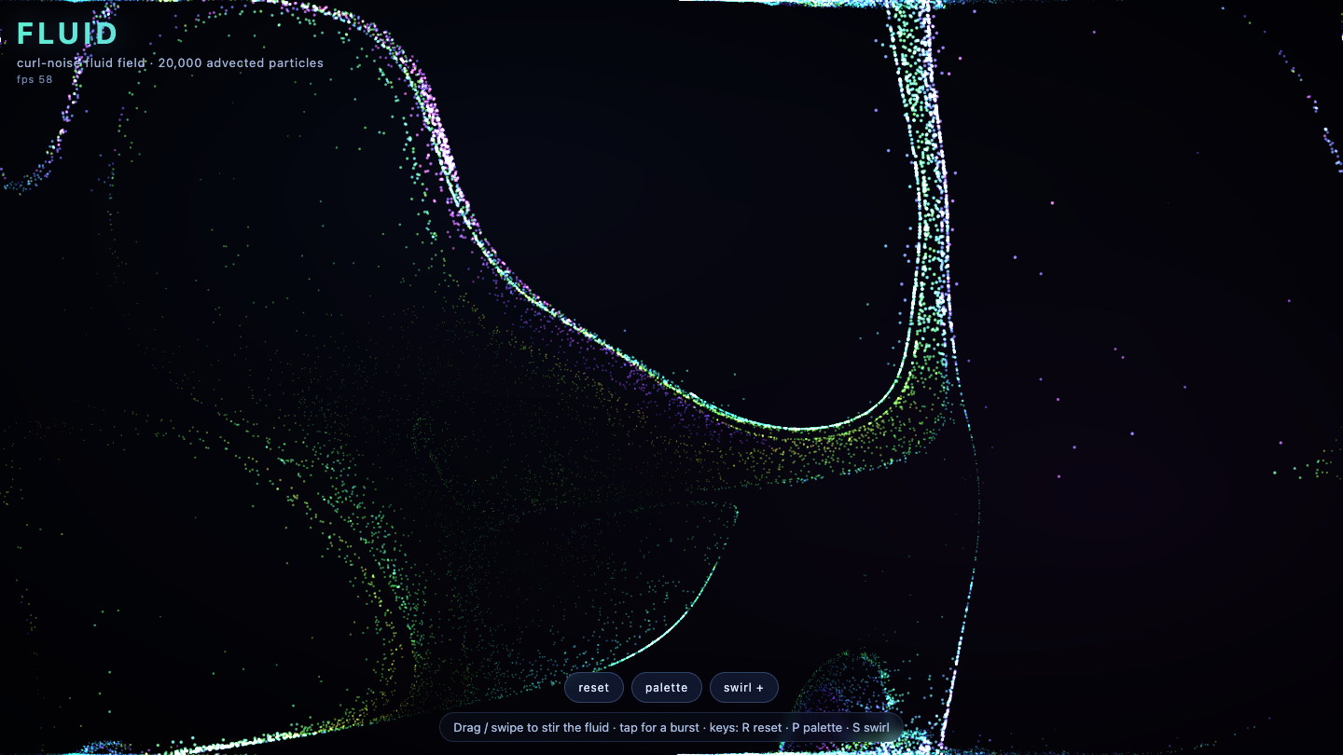Screen dimensions: 1343x755
Task: Tap the dark empty area right of the vertical stream
Action: (1138, 233)
